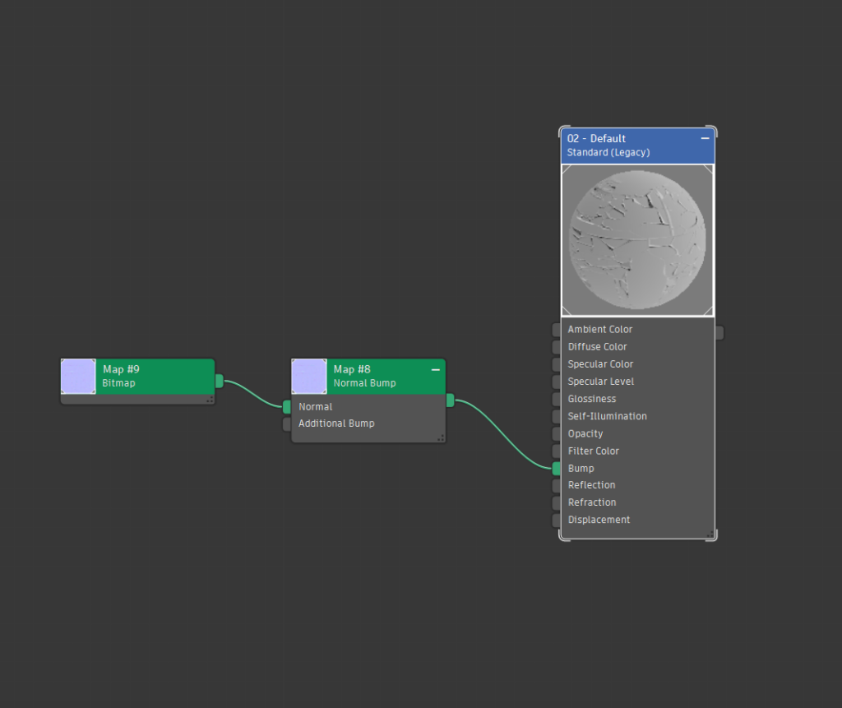The width and height of the screenshot is (842, 708).
Task: Select the Map #9 Bitmap thumbnail
Action: tap(78, 377)
